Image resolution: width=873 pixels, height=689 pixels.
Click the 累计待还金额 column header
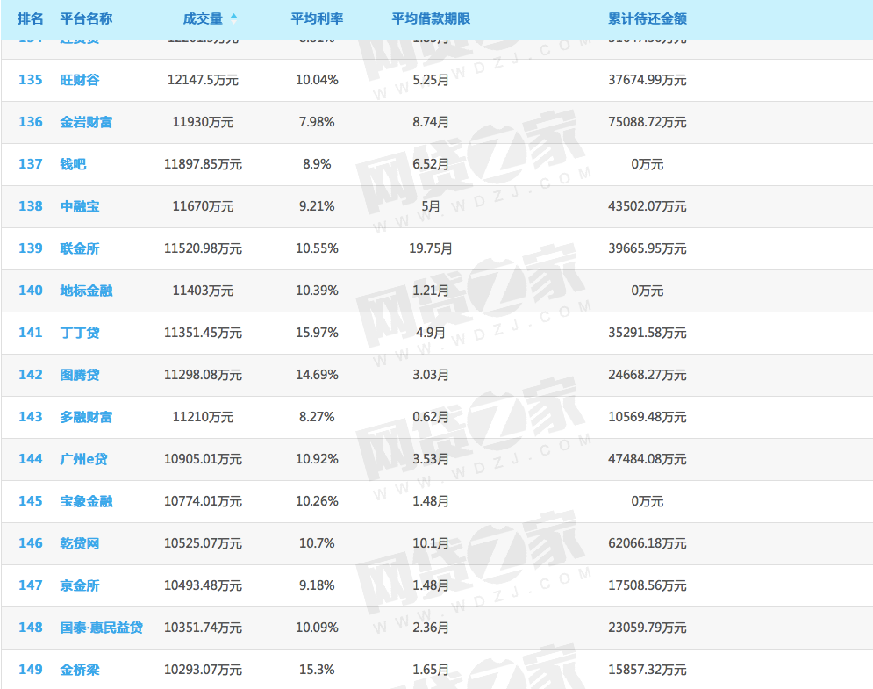647,18
